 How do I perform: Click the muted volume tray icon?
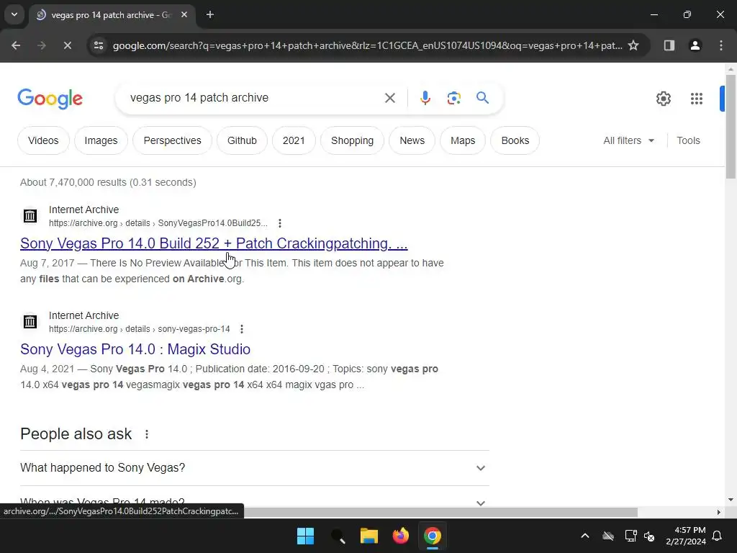[x=649, y=536]
